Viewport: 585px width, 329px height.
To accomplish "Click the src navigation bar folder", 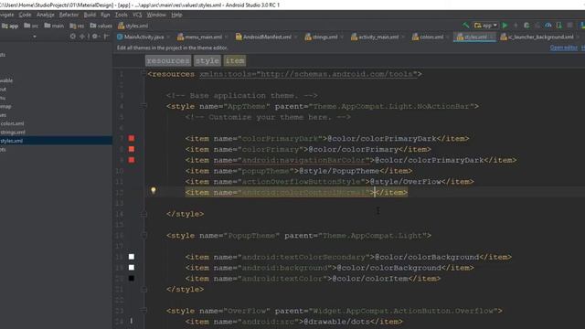I will (31, 26).
